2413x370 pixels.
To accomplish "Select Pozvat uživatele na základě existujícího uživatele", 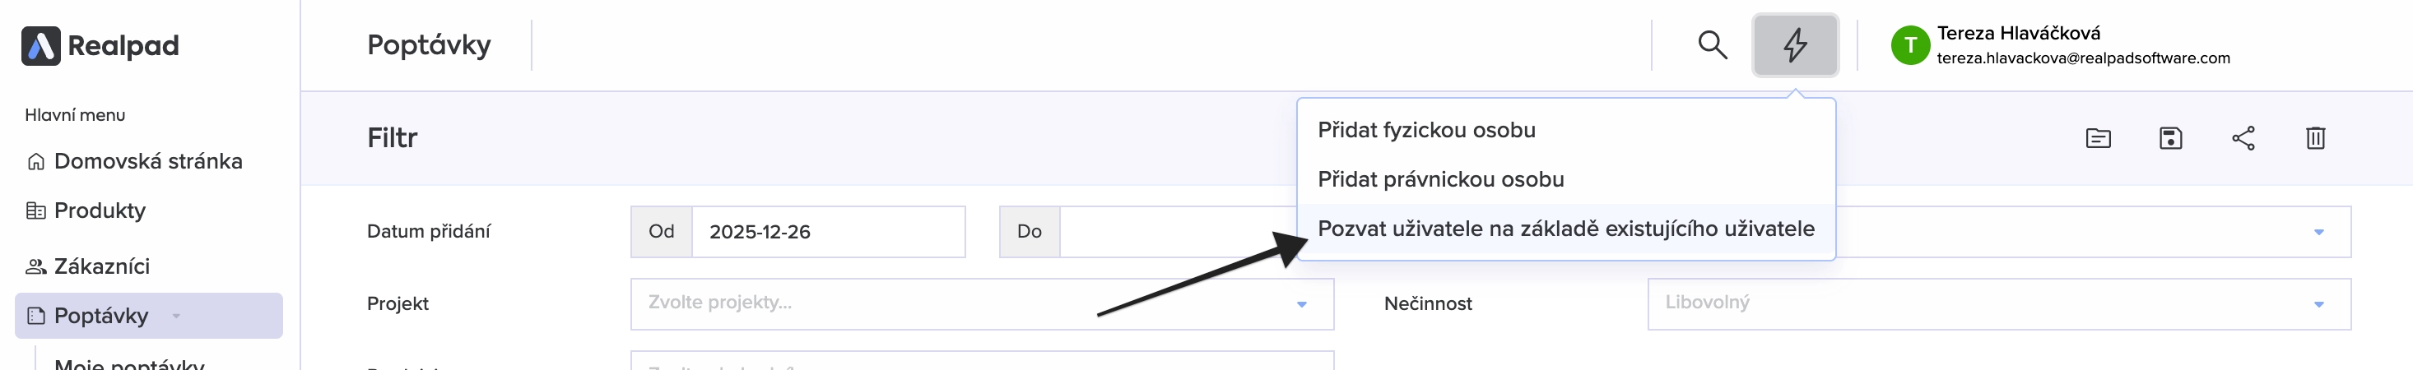I will (1565, 229).
